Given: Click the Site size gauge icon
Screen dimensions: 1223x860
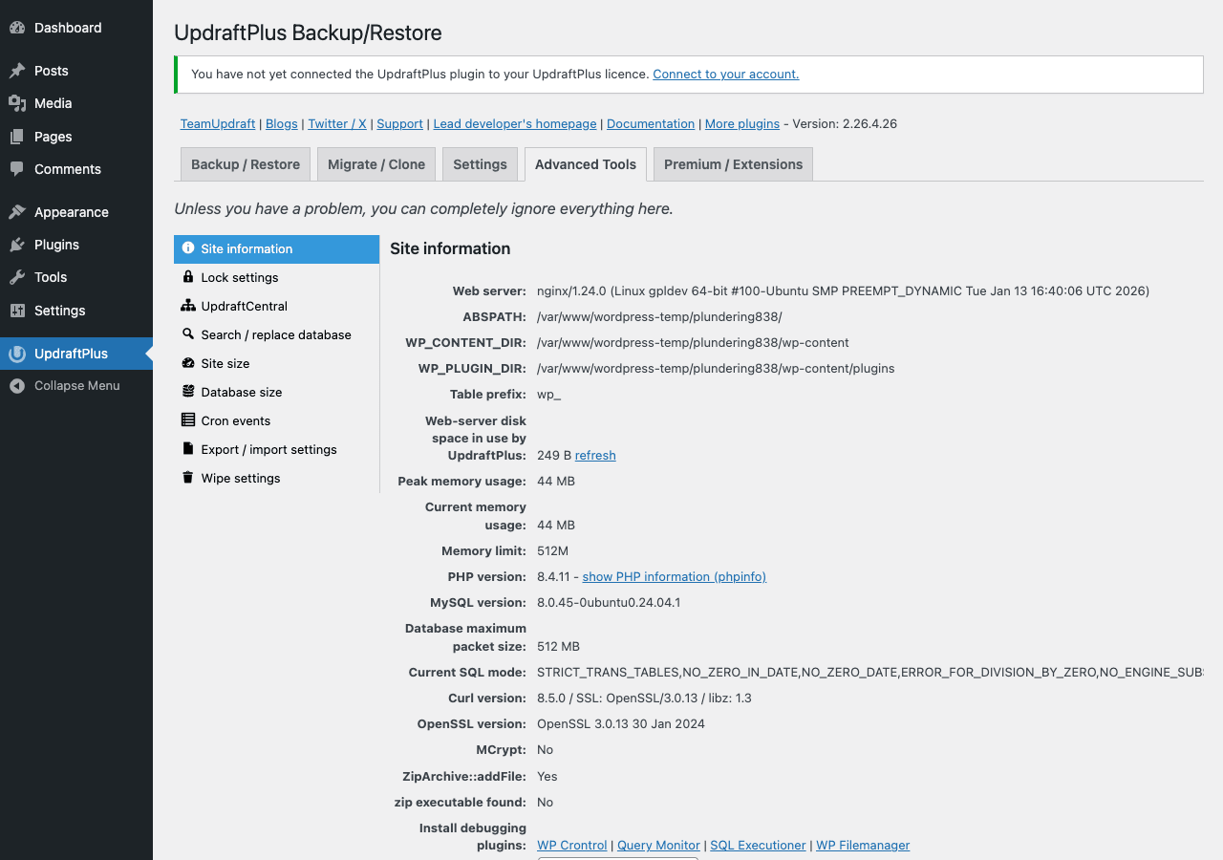Looking at the screenshot, I should (188, 363).
